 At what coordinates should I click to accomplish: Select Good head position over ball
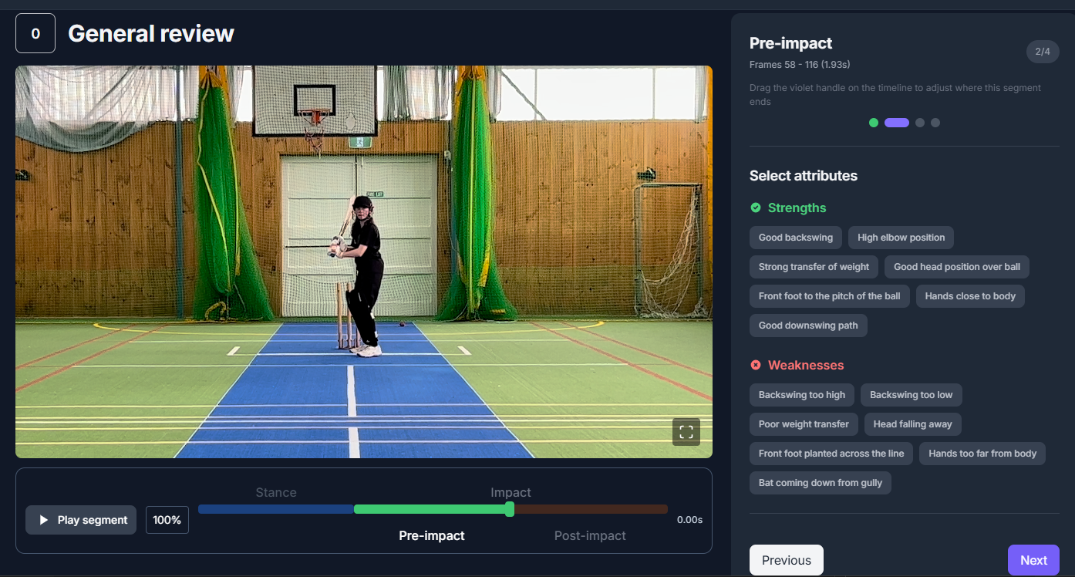pos(956,267)
